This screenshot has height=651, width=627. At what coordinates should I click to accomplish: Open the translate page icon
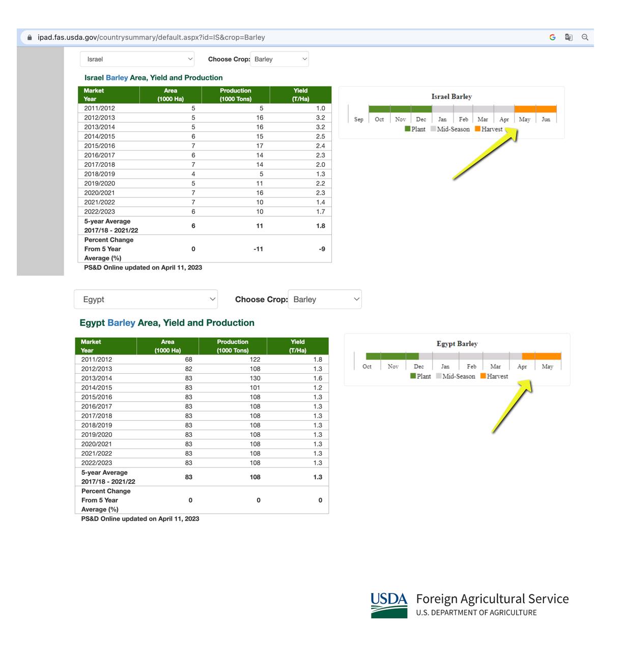[x=568, y=37]
